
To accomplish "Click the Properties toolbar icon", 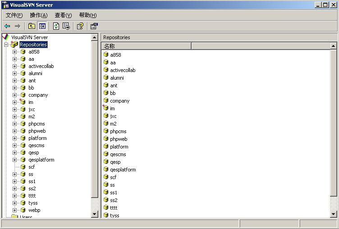I will 94,26.
